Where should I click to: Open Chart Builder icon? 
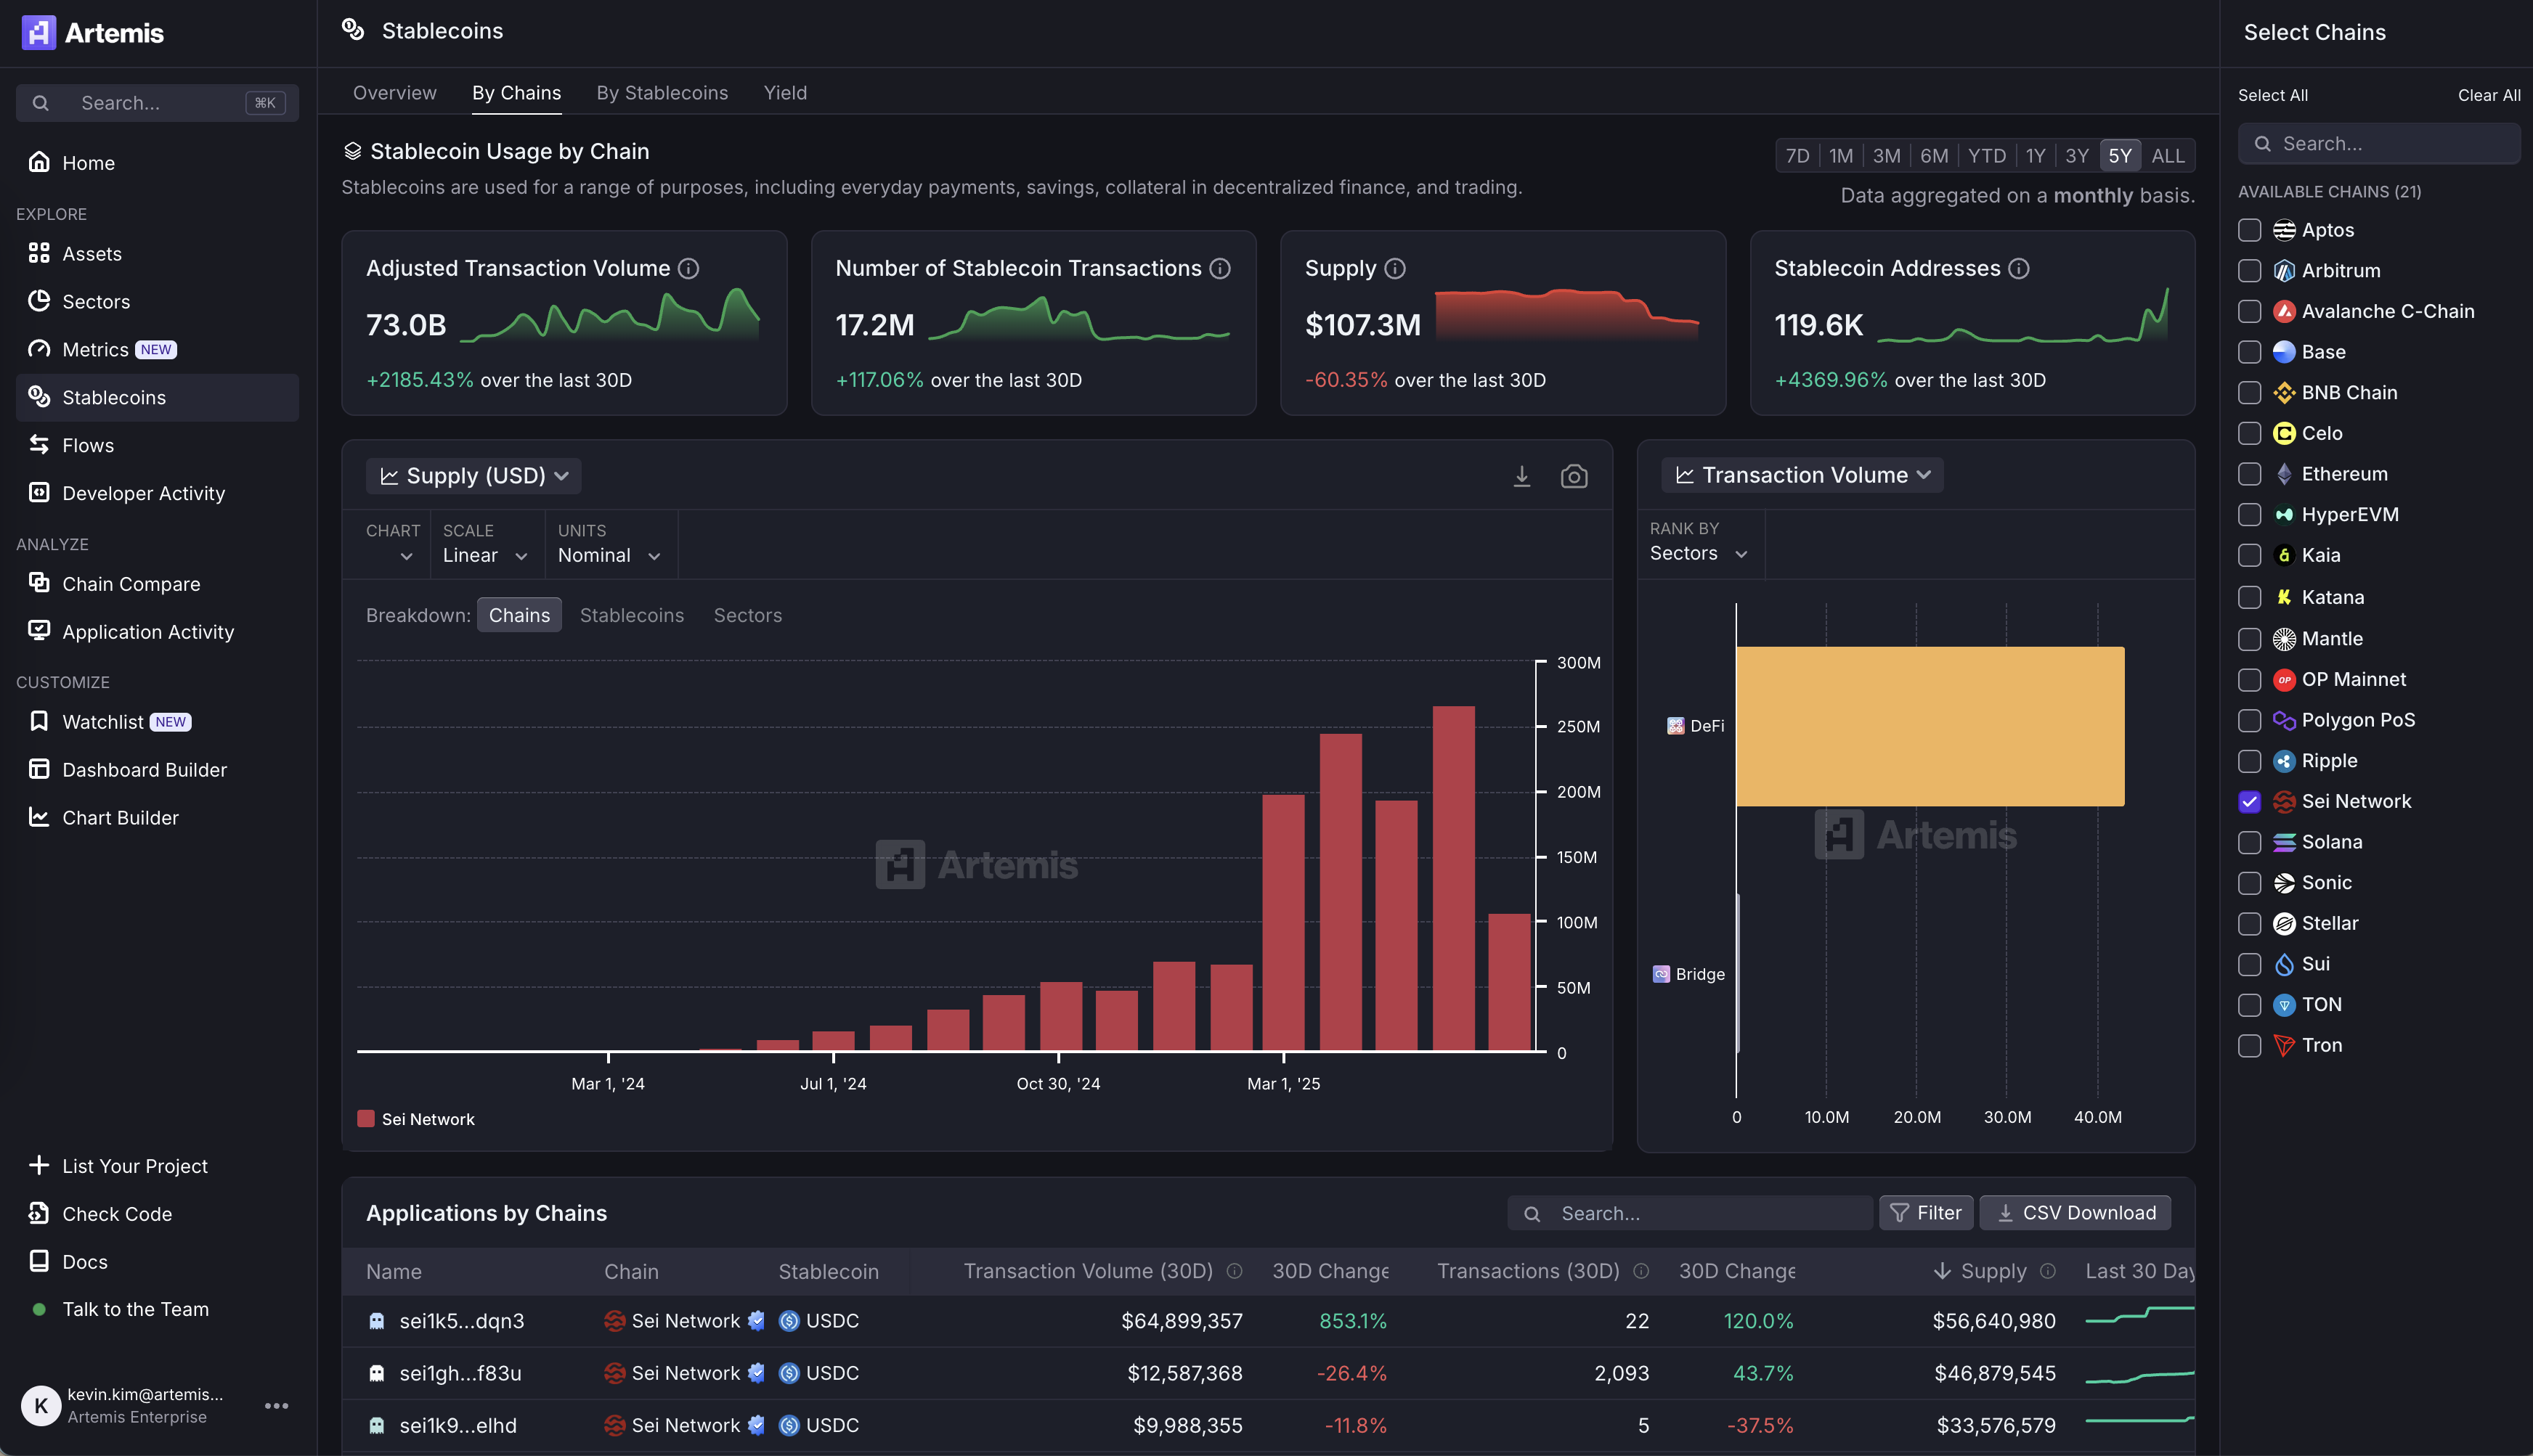click(x=39, y=817)
